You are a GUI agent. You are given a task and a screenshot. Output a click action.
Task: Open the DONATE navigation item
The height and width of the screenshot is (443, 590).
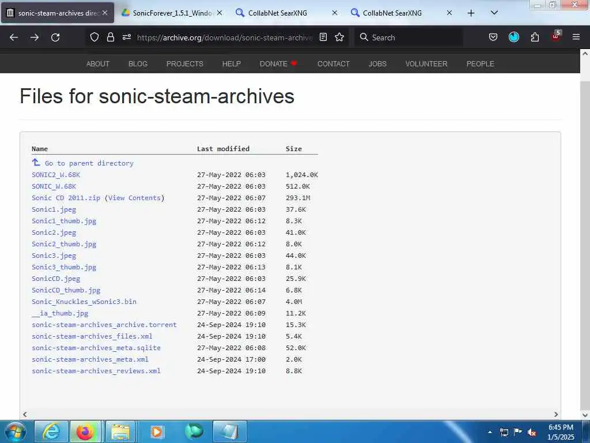point(278,63)
